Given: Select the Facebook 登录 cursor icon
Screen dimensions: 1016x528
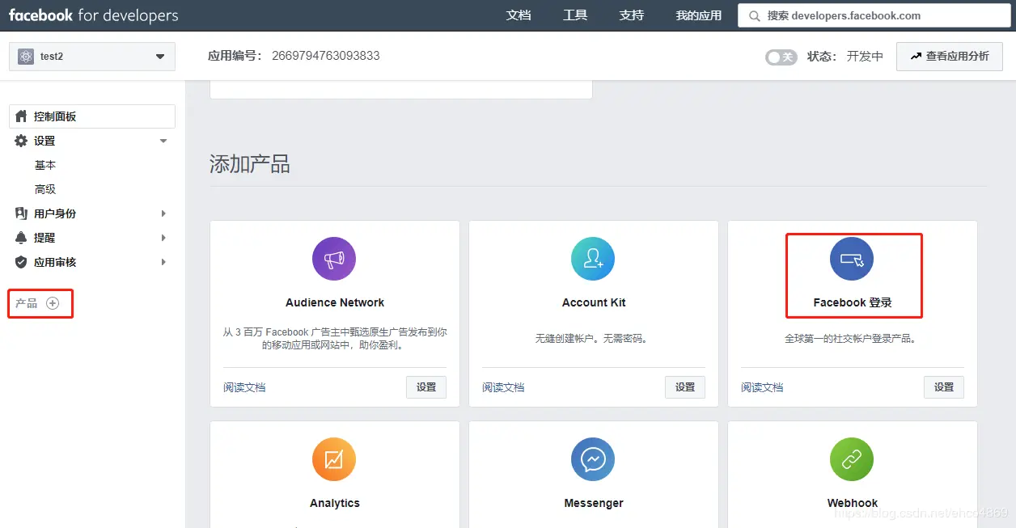Looking at the screenshot, I should click(853, 258).
